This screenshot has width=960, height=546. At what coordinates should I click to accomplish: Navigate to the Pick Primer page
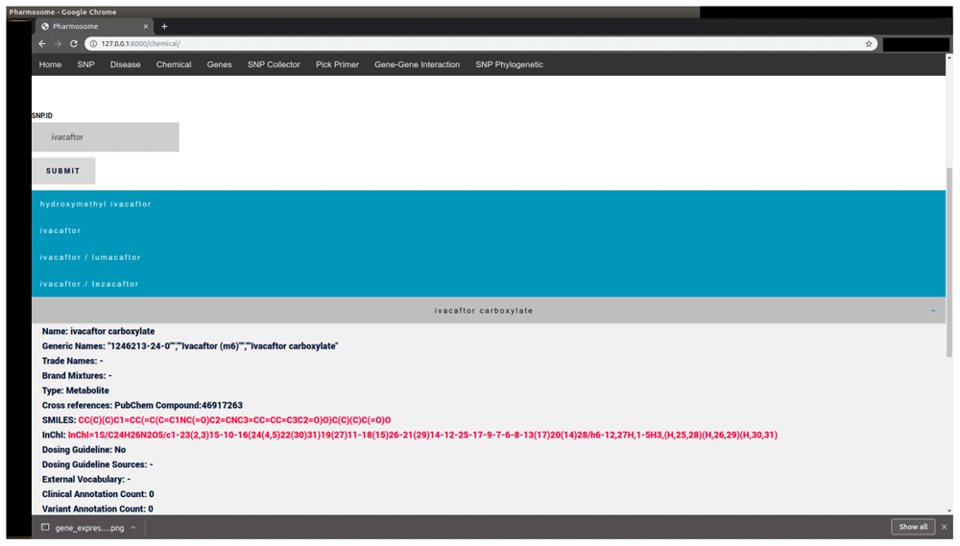[337, 65]
